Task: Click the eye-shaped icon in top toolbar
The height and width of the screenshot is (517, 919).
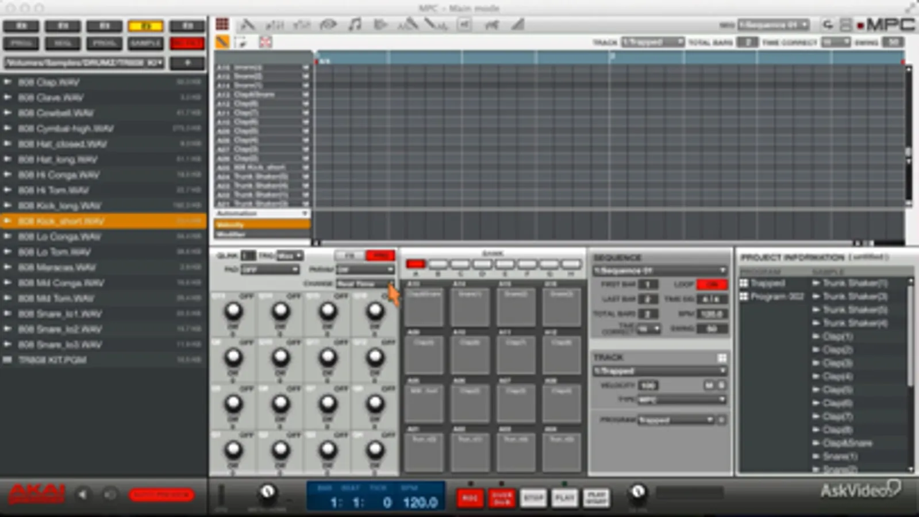Action: (x=328, y=24)
